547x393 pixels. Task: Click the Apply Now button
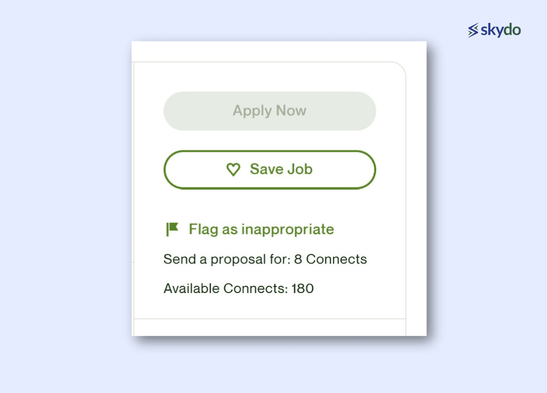[270, 111]
